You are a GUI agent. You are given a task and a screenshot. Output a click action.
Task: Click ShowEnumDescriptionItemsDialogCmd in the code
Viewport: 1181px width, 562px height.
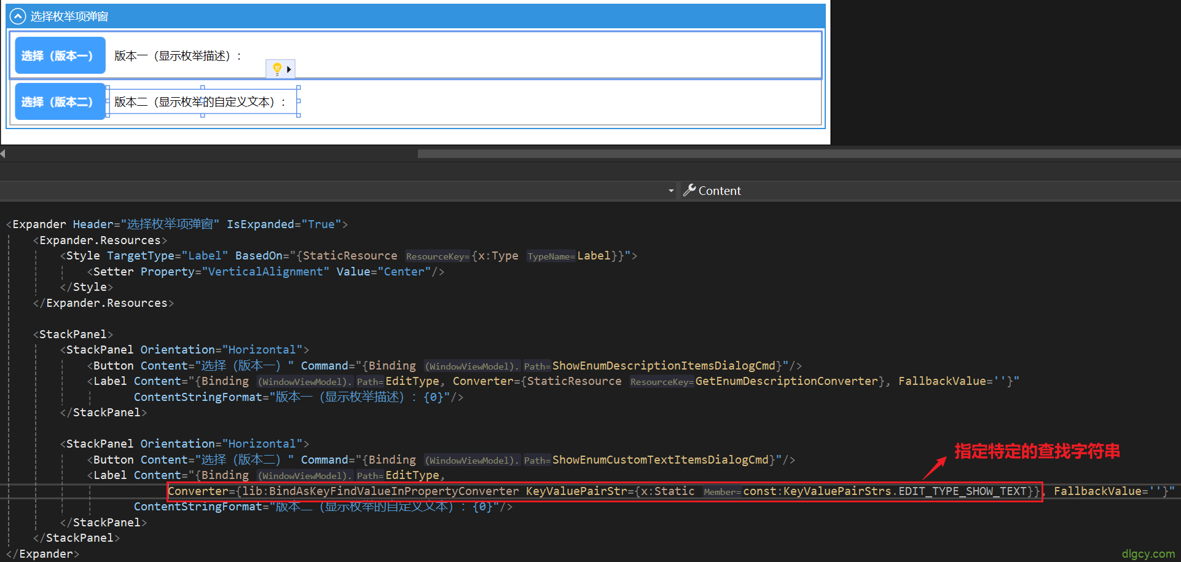[x=664, y=366]
